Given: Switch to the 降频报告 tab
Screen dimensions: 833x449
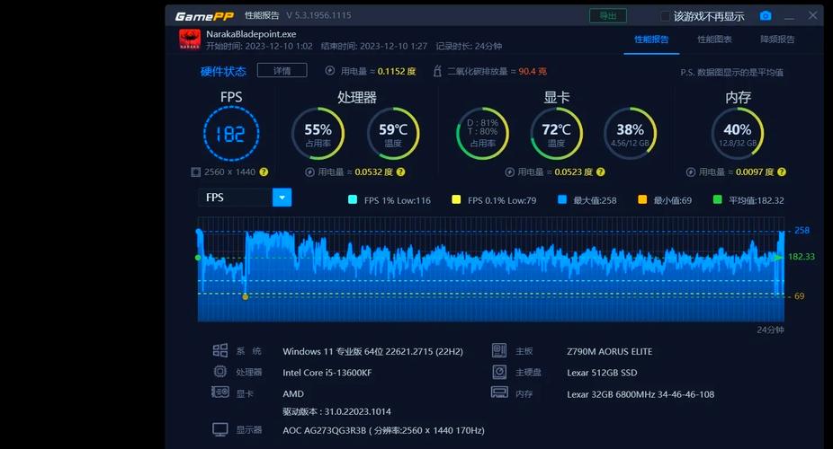Looking at the screenshot, I should (x=777, y=40).
